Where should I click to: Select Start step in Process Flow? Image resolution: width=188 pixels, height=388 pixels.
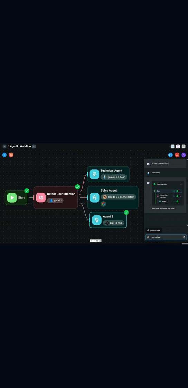pos(159,191)
